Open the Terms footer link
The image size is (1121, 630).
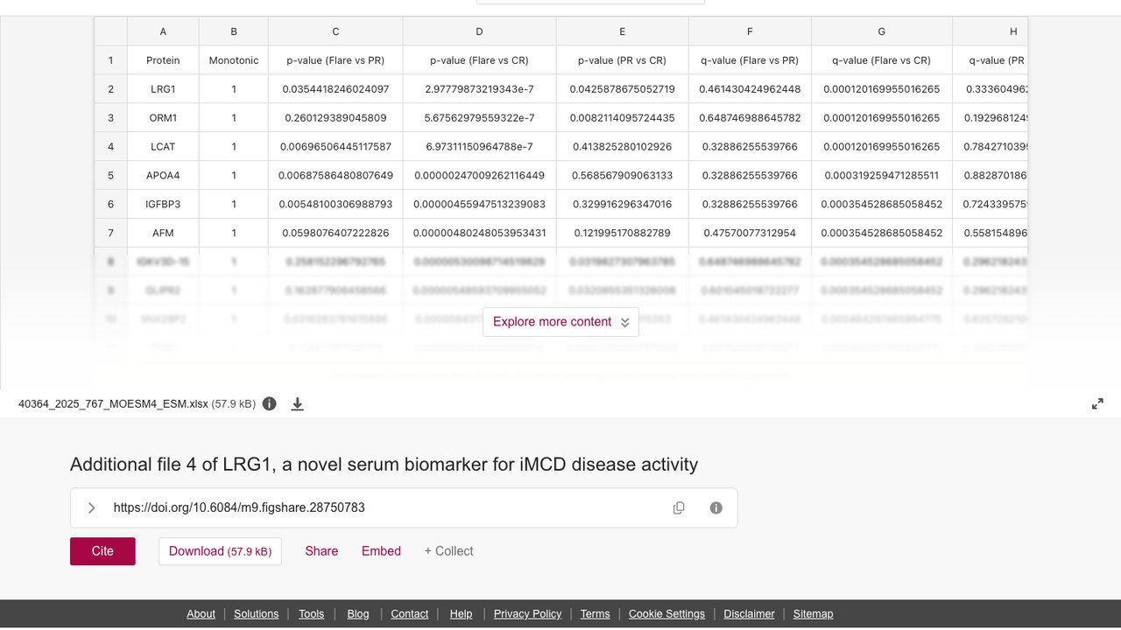[x=595, y=614]
